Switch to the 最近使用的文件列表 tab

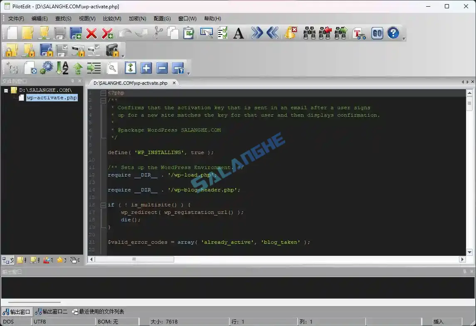[100, 311]
